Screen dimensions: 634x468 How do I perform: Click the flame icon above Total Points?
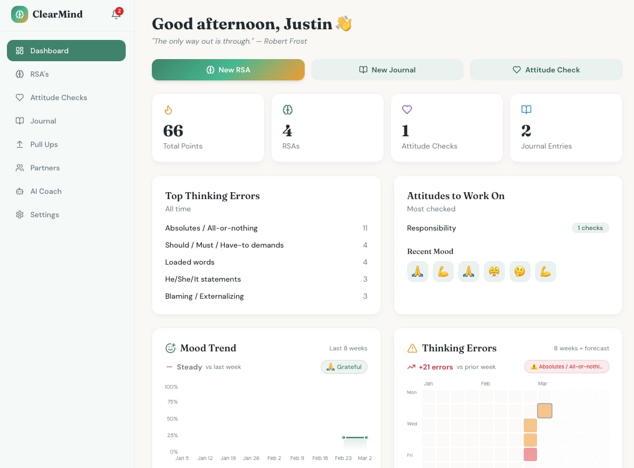point(168,110)
